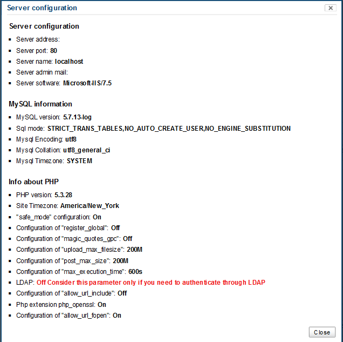Image resolution: width=343 pixels, height=342 pixels.
Task: Click the Mysql Timezone SYSTEM value
Action: click(79, 161)
